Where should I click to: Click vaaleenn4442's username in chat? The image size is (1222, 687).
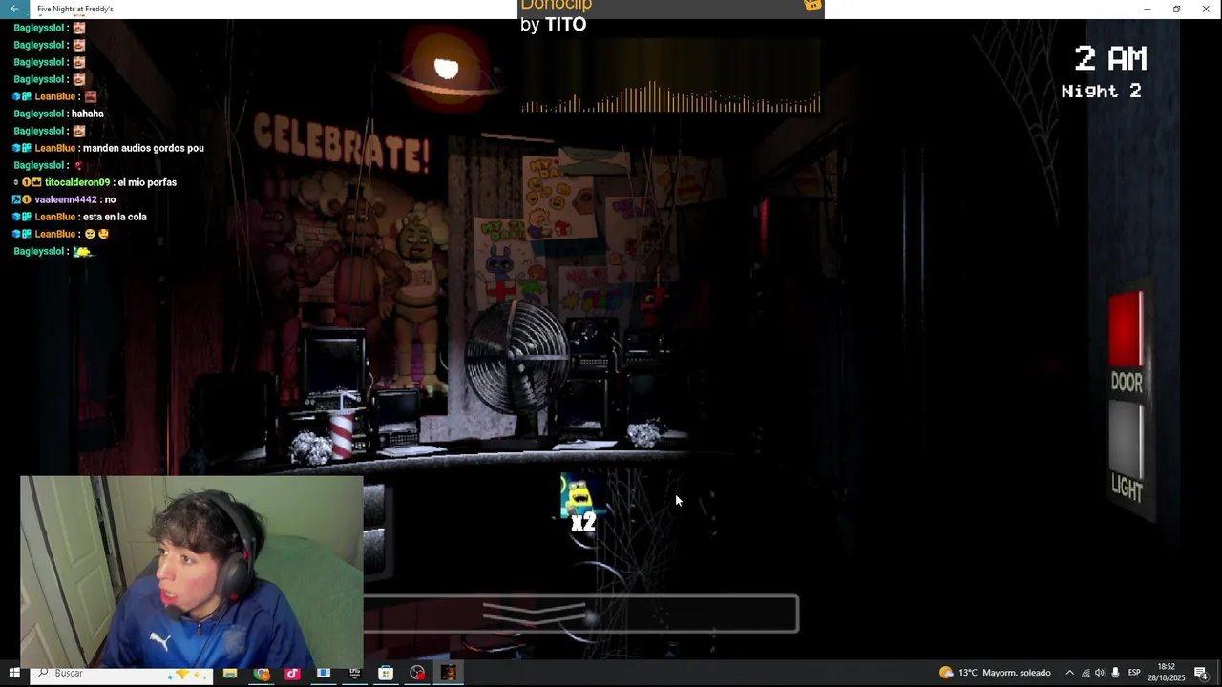(x=66, y=199)
